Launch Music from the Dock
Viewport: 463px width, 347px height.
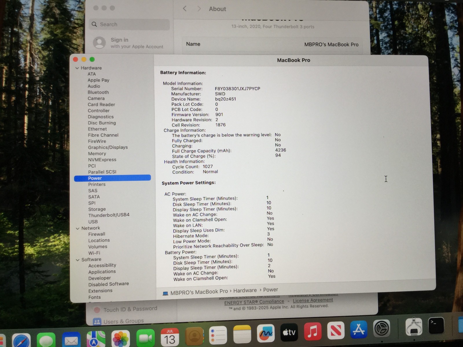click(x=313, y=331)
